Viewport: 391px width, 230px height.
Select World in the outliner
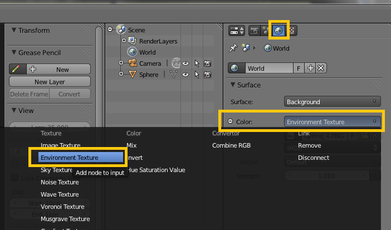pyautogui.click(x=148, y=52)
